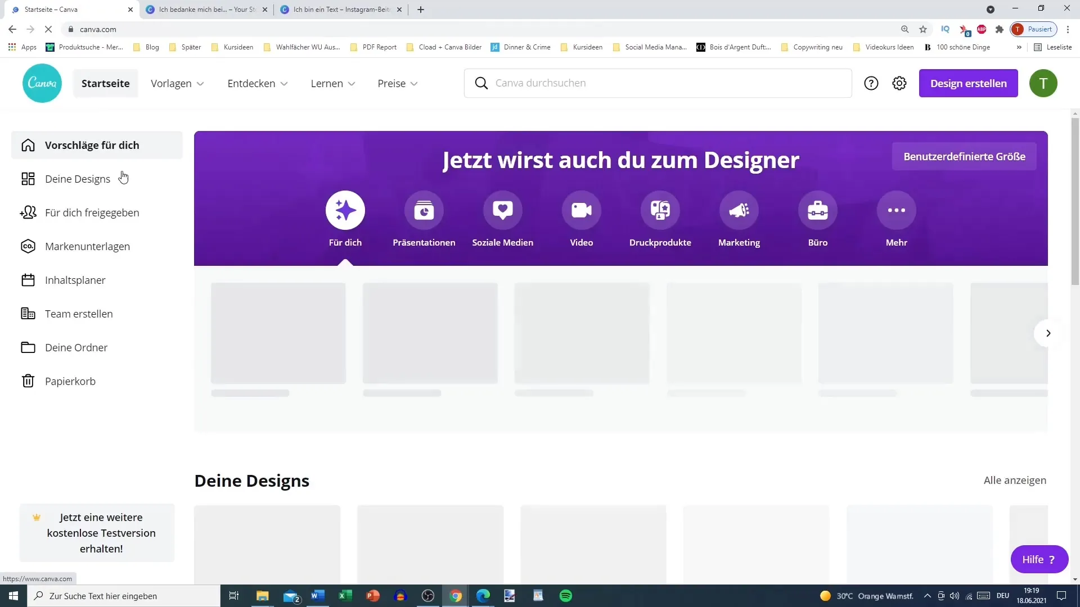Launch Excel from the taskbar
Image resolution: width=1080 pixels, height=607 pixels.
click(x=345, y=596)
